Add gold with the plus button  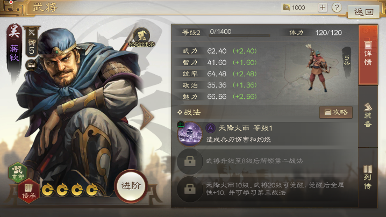(323, 8)
